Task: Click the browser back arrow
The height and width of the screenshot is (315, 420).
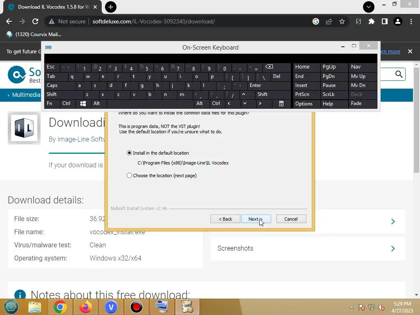Action: click(9, 21)
